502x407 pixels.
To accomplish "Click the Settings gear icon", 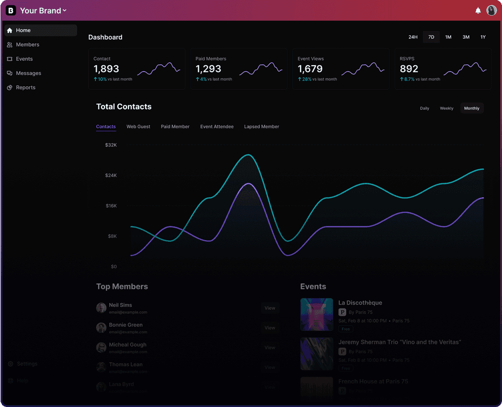I will tap(11, 364).
